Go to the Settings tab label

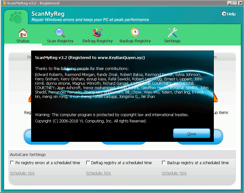click(x=172, y=41)
